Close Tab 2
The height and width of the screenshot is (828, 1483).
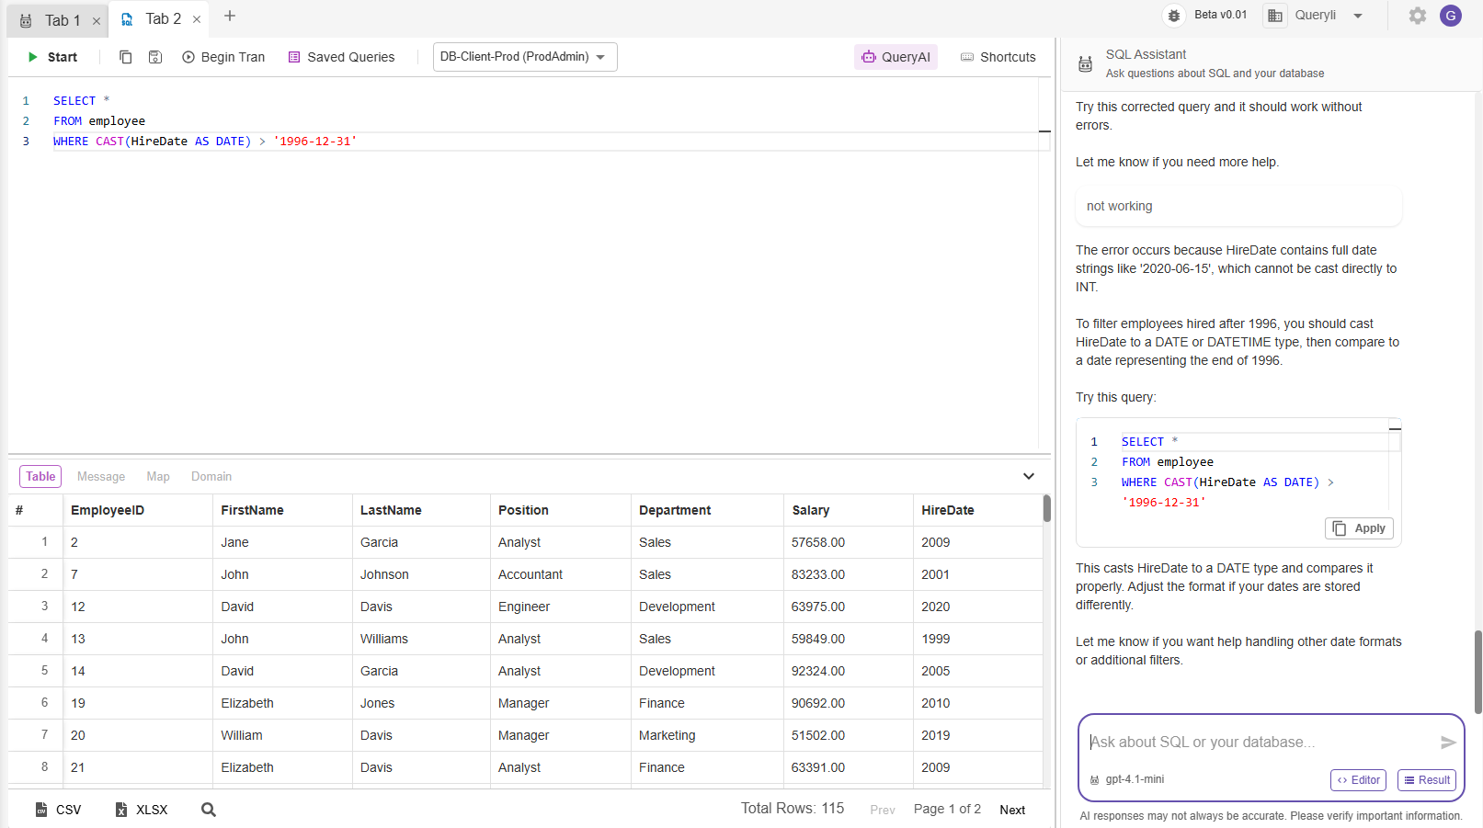click(x=197, y=19)
